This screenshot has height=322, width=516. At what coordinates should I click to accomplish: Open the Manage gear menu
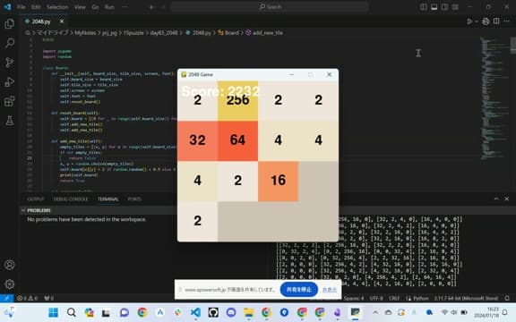pos(10,284)
